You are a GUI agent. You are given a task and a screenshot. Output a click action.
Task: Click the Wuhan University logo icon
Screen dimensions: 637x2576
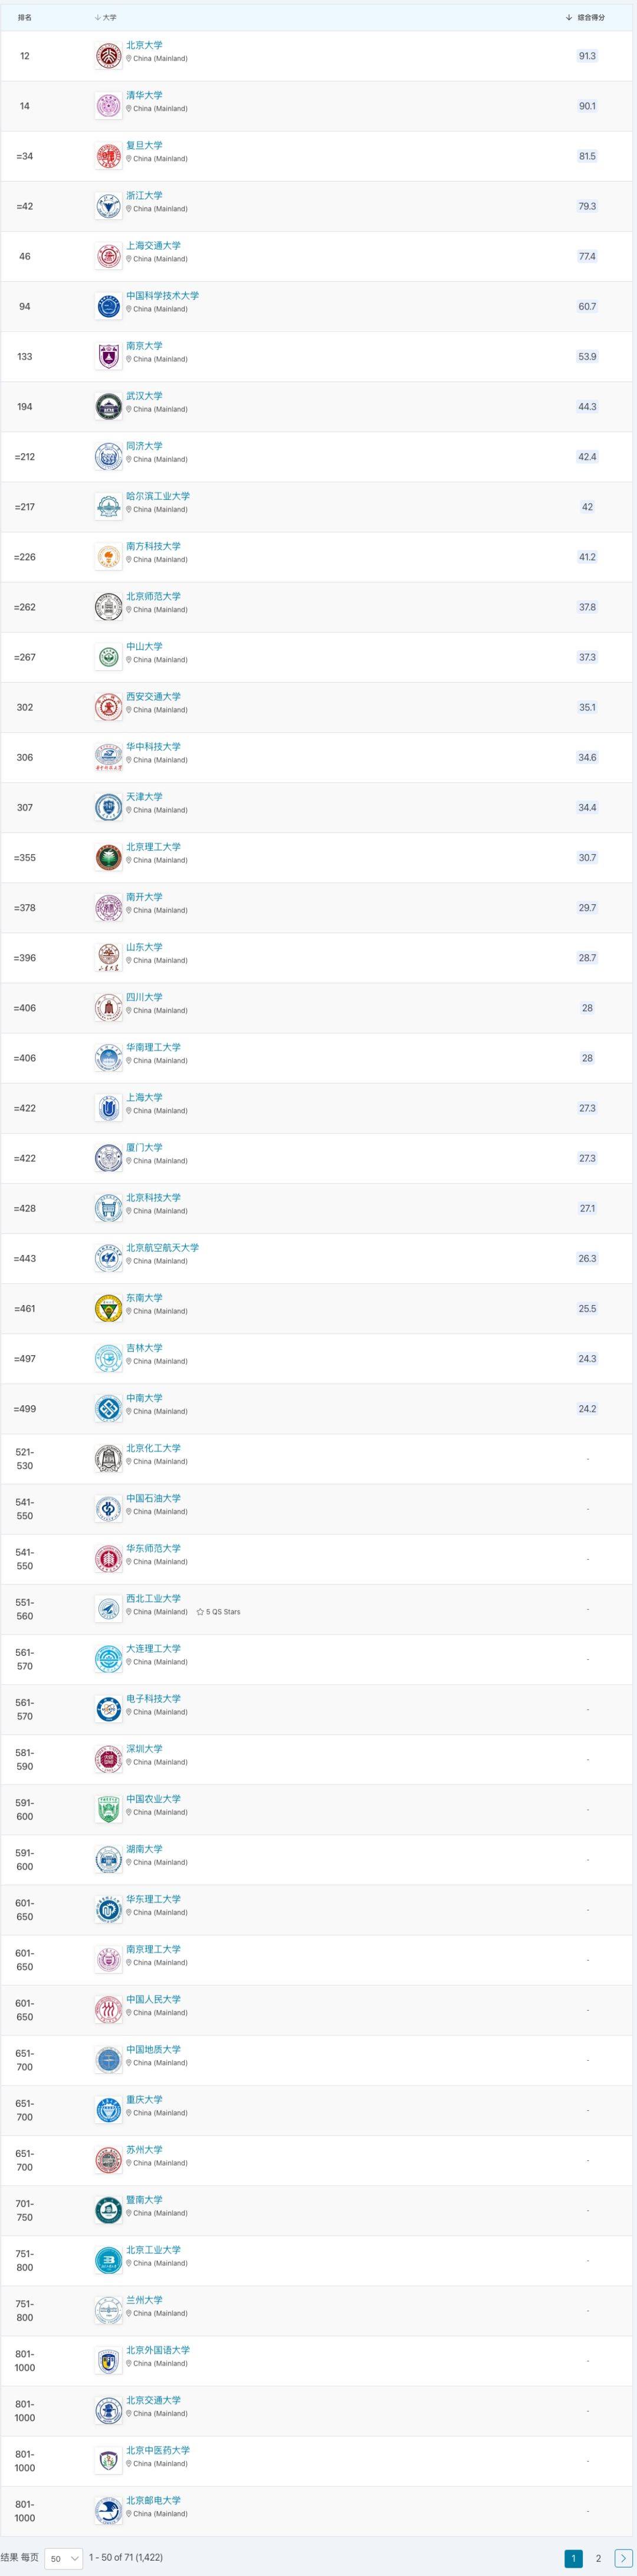tap(108, 407)
